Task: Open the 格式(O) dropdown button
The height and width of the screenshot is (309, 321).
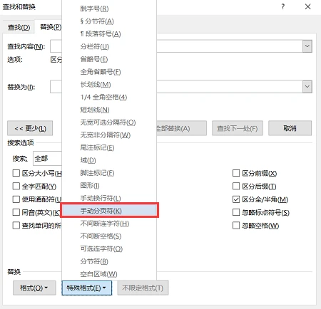Action: tap(34, 288)
